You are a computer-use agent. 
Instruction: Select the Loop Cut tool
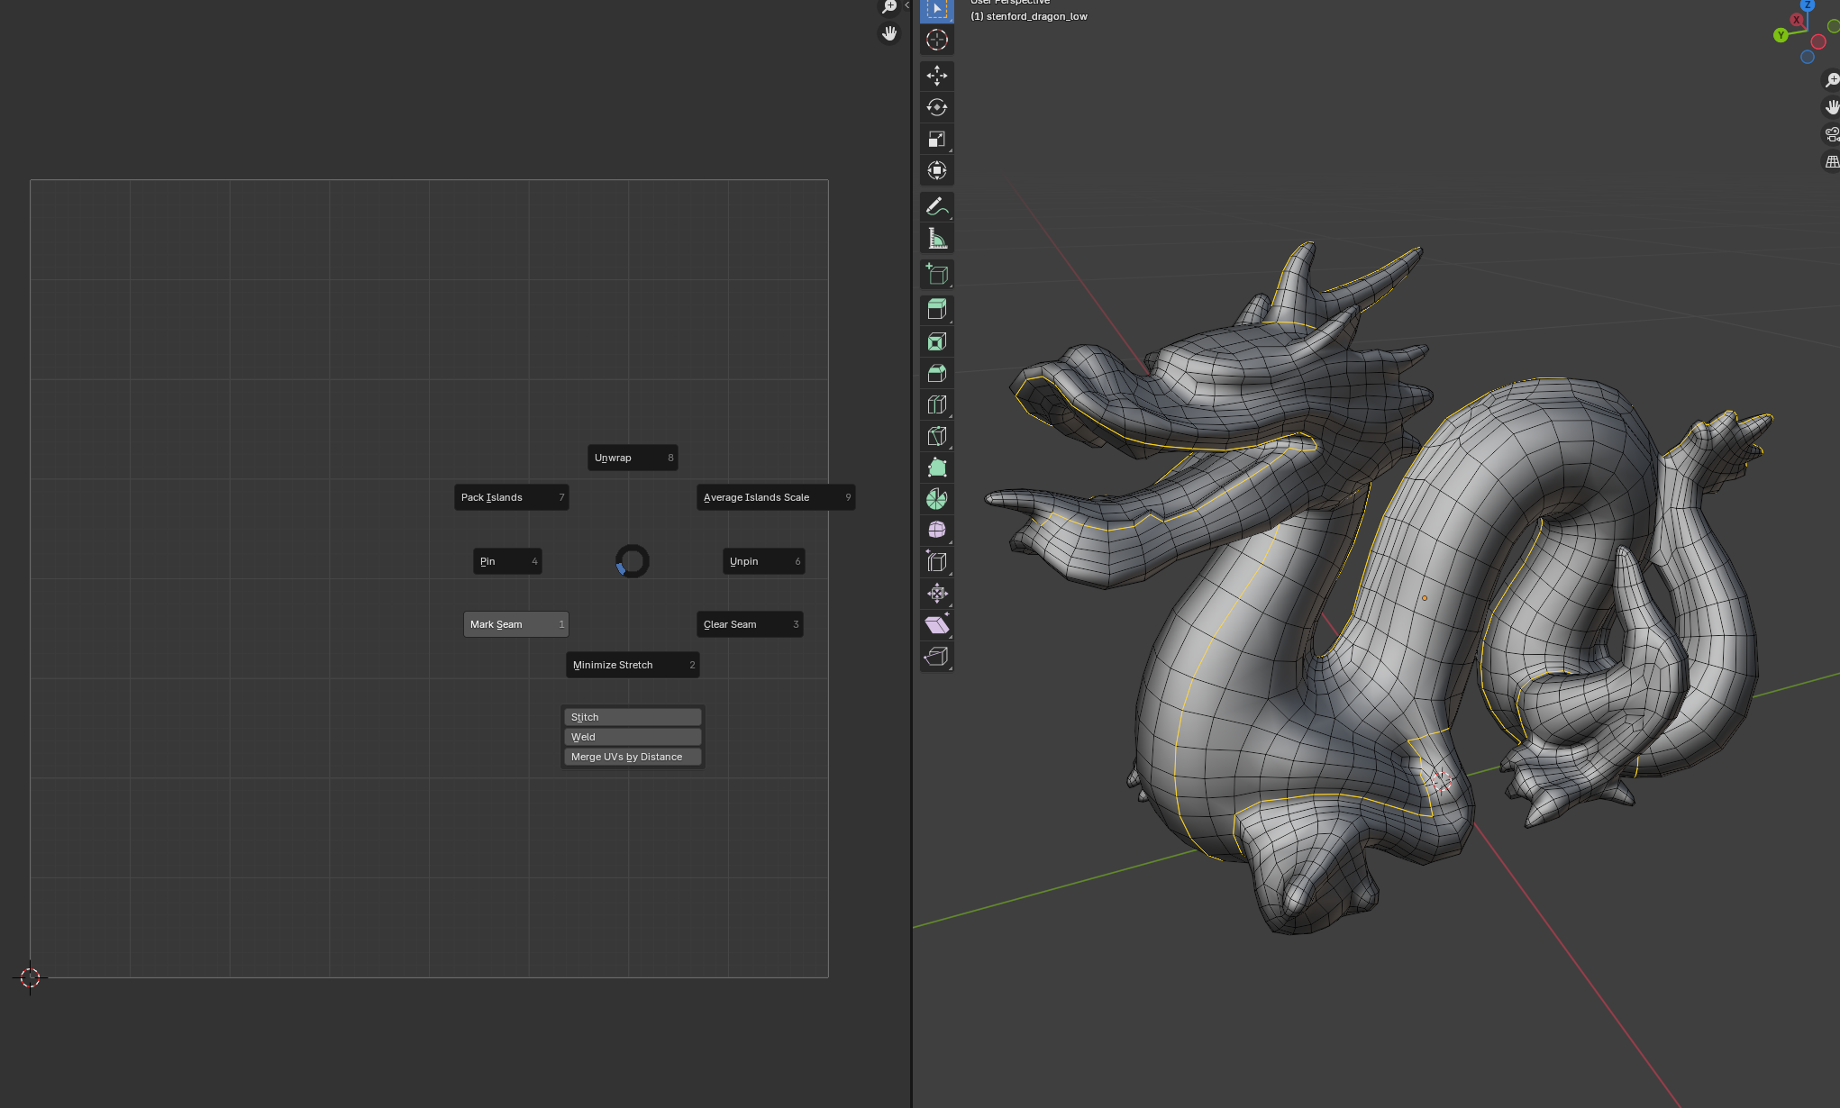click(x=936, y=404)
